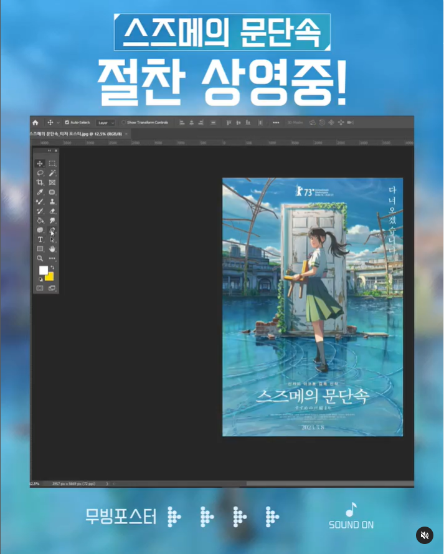444x554 pixels.
Task: Select the Frame tool
Action: [x=52, y=183]
